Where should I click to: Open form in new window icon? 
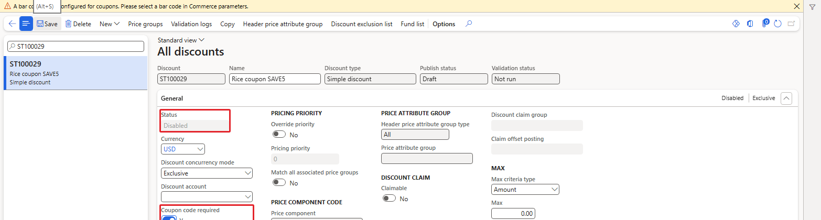pyautogui.click(x=791, y=24)
